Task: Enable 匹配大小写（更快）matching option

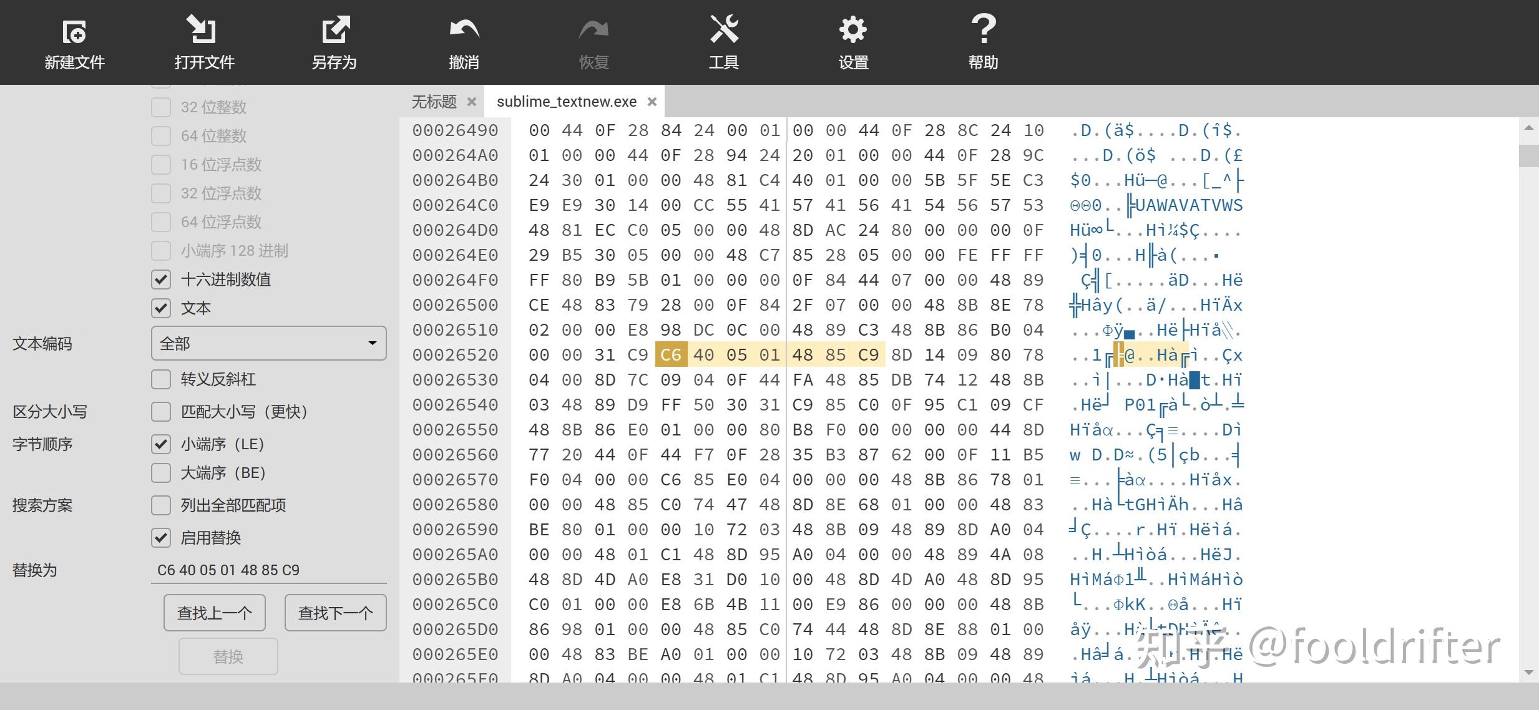Action: pos(161,412)
